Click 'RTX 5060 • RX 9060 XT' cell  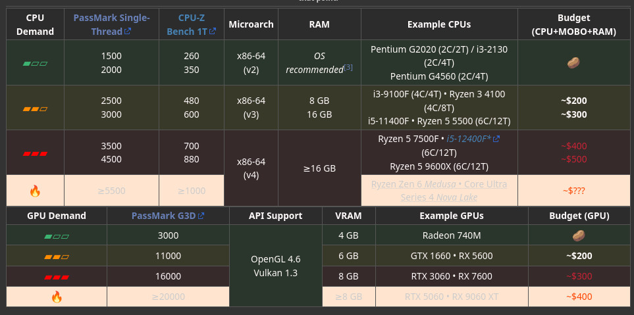452,297
